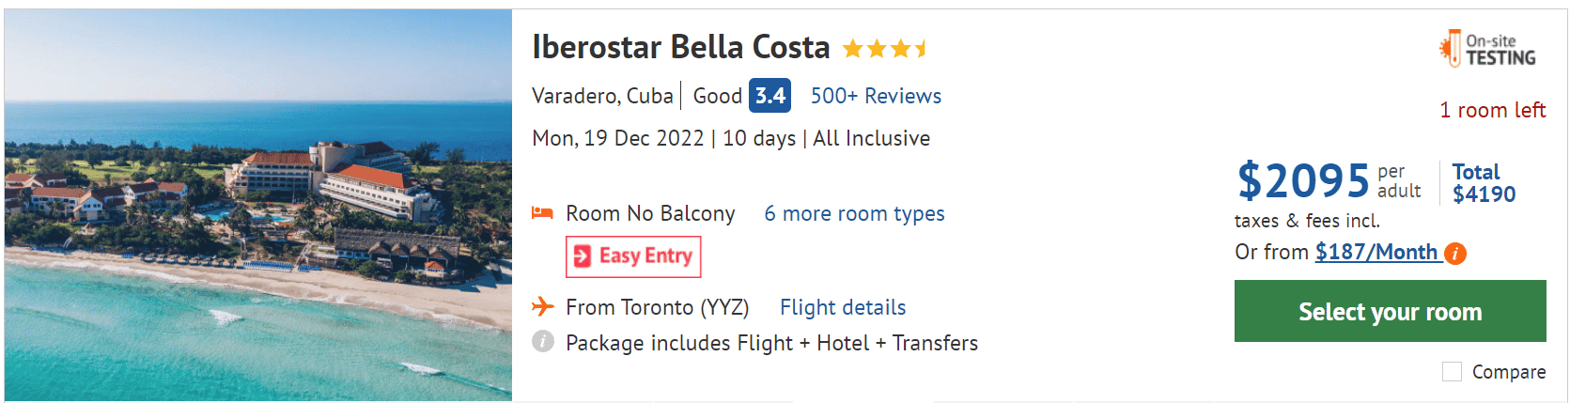Screen dimensions: 1570x403
Task: Click the Easy Entry badge arrow icon
Action: tap(583, 256)
